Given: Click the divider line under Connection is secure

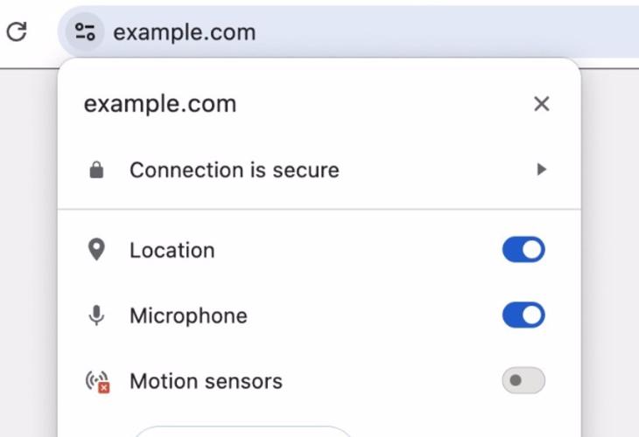Looking at the screenshot, I should tap(319, 210).
